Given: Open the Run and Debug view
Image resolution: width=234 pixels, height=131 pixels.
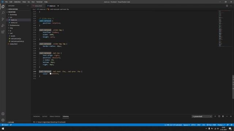Looking at the screenshot, I should click(3, 25).
